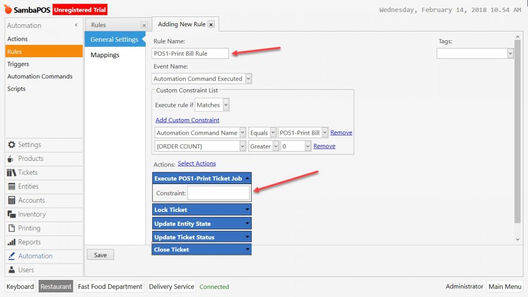Save the new rule

[x=101, y=255]
